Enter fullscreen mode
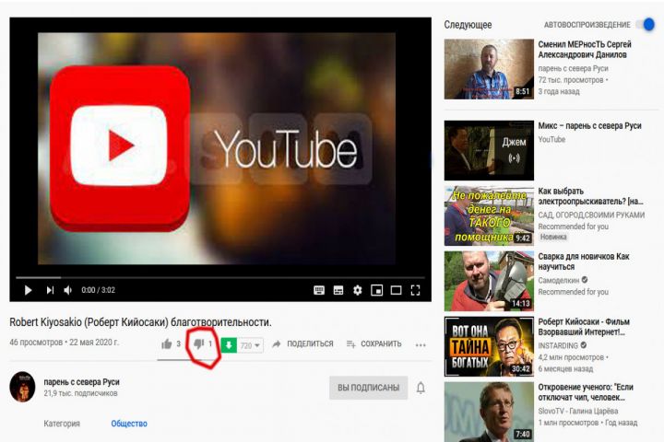The width and height of the screenshot is (664, 442). (x=416, y=290)
